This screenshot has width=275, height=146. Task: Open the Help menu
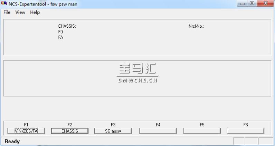[35, 12]
